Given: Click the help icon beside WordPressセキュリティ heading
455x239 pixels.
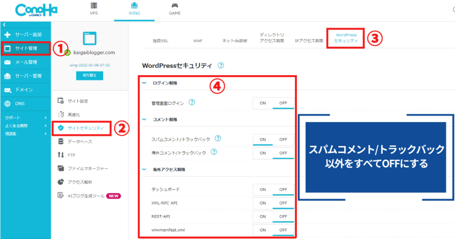Looking at the screenshot, I should [221, 65].
